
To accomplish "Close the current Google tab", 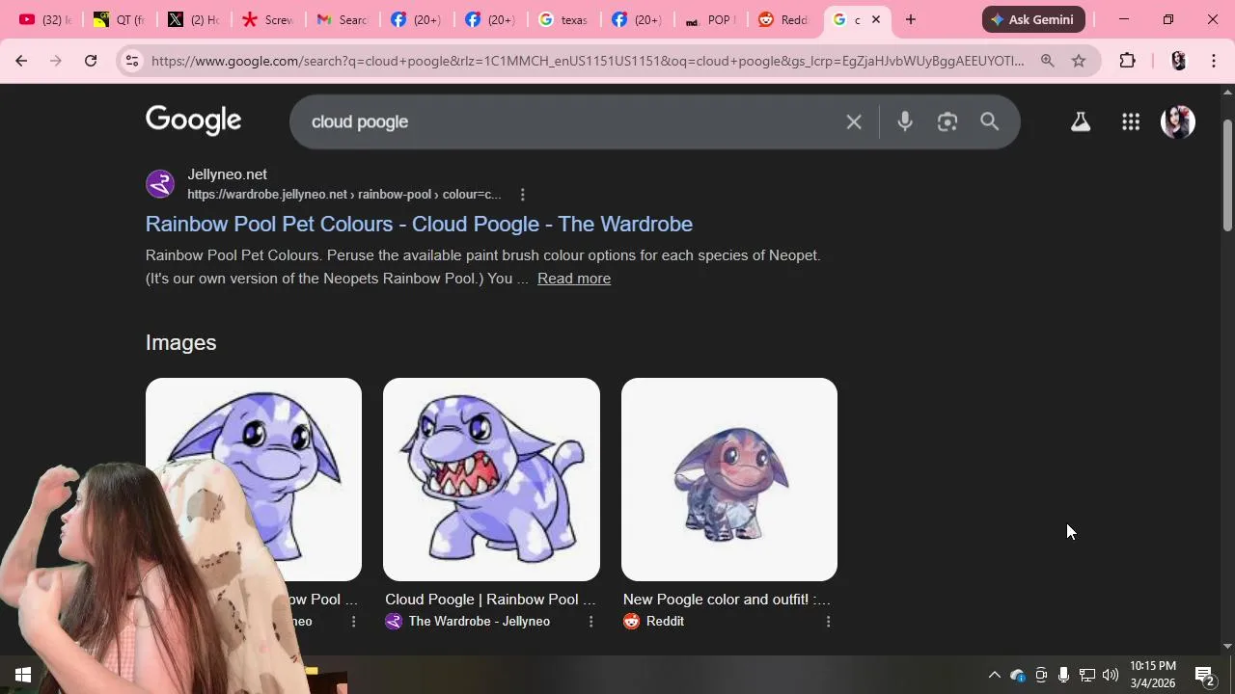I will 876,19.
